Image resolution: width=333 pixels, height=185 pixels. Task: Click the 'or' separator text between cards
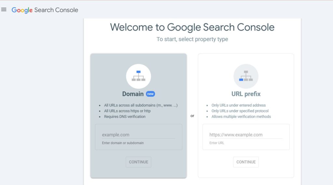(x=192, y=116)
